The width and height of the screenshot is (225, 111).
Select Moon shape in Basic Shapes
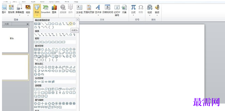pos(71,56)
